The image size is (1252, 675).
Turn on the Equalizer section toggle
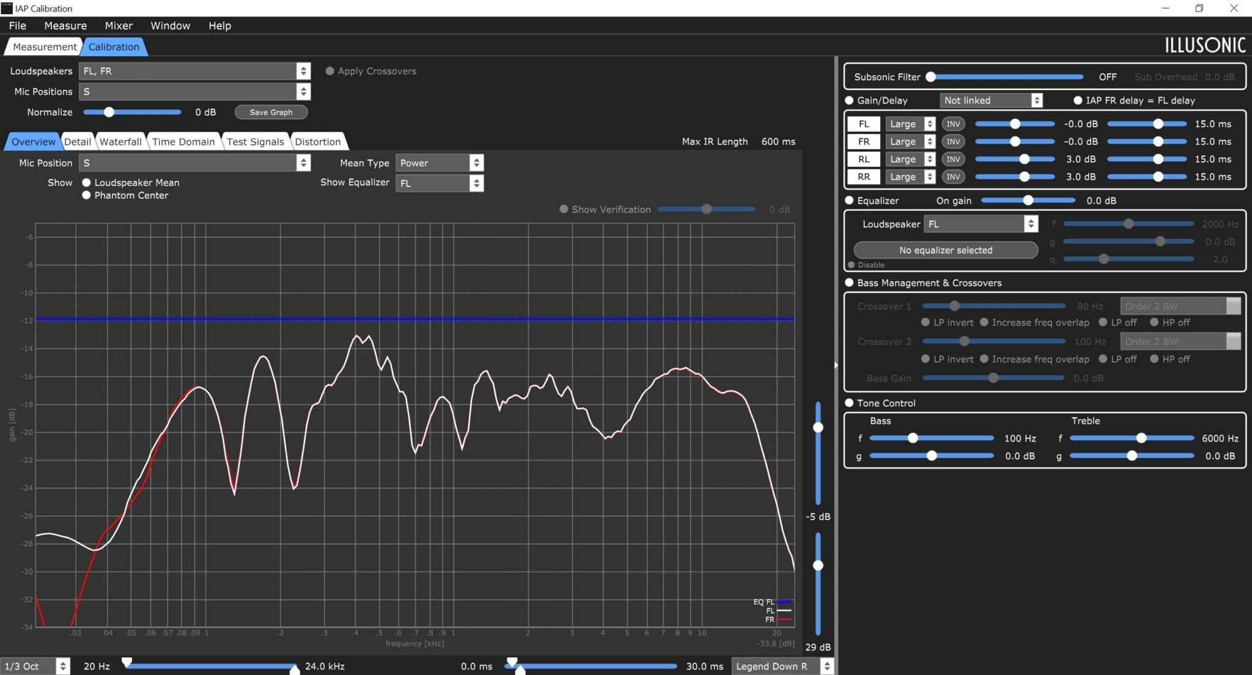(x=849, y=200)
